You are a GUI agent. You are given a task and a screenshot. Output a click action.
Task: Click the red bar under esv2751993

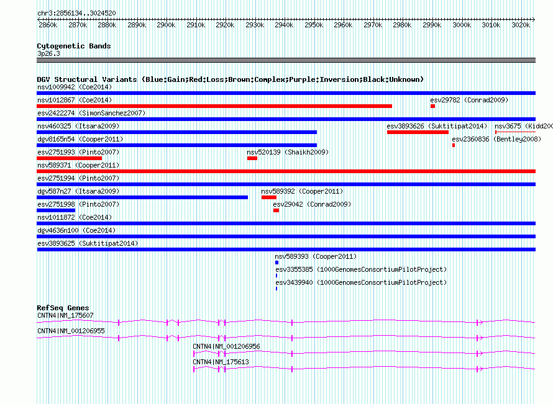point(69,158)
